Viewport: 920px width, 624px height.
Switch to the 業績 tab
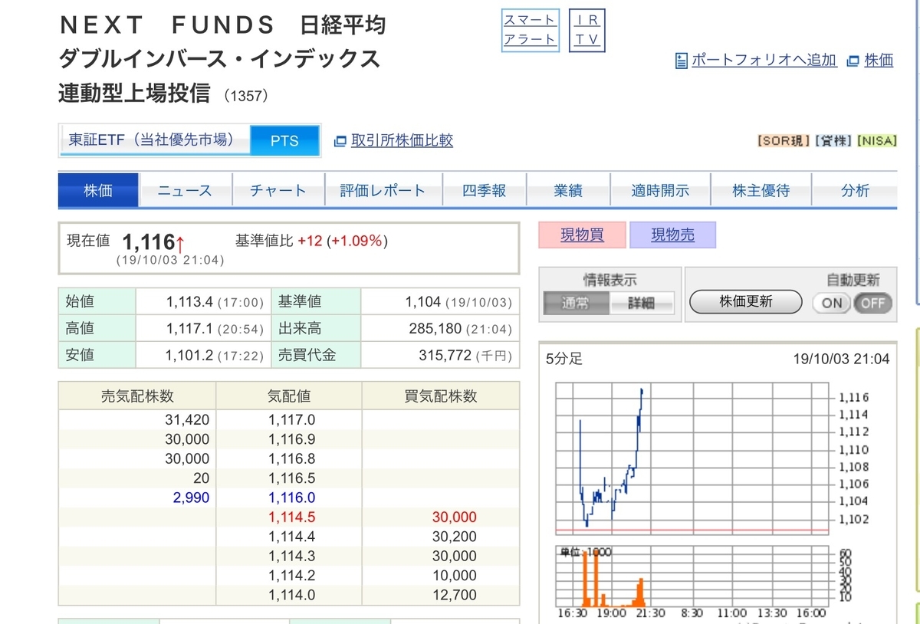click(568, 191)
